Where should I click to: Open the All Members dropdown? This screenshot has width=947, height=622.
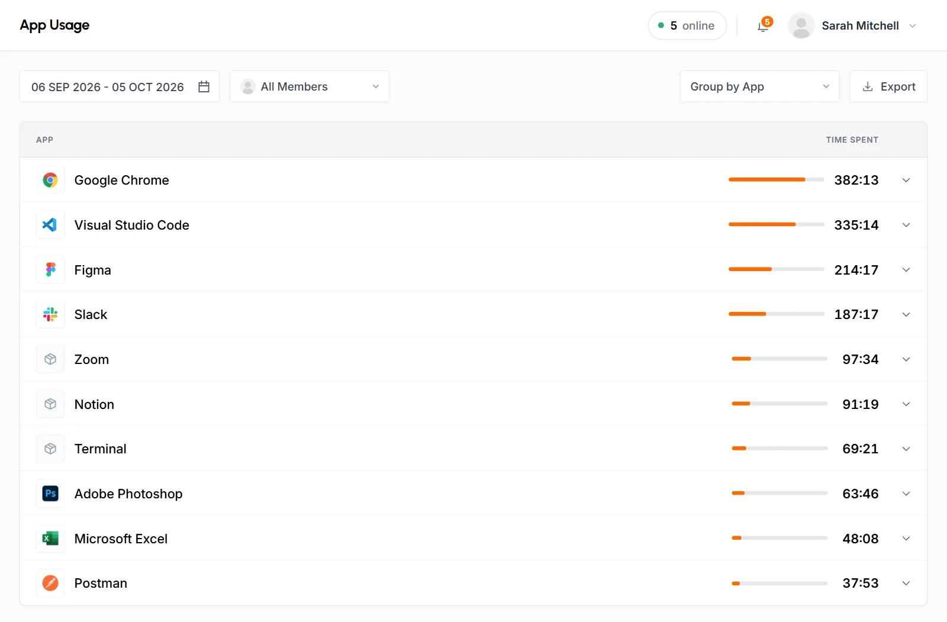[310, 86]
